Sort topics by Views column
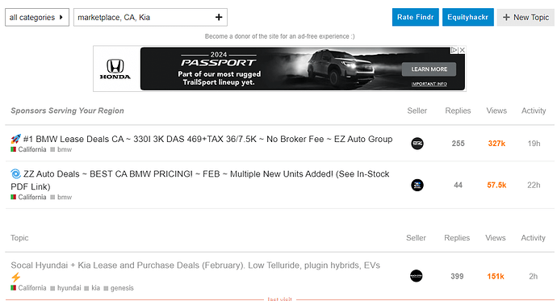This screenshot has height=301, width=557. (x=495, y=238)
